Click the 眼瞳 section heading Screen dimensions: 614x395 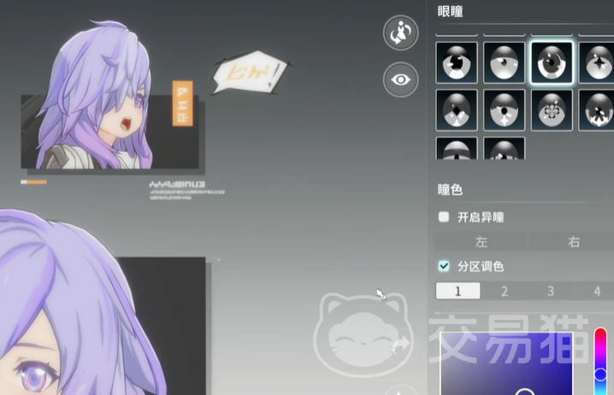(451, 12)
